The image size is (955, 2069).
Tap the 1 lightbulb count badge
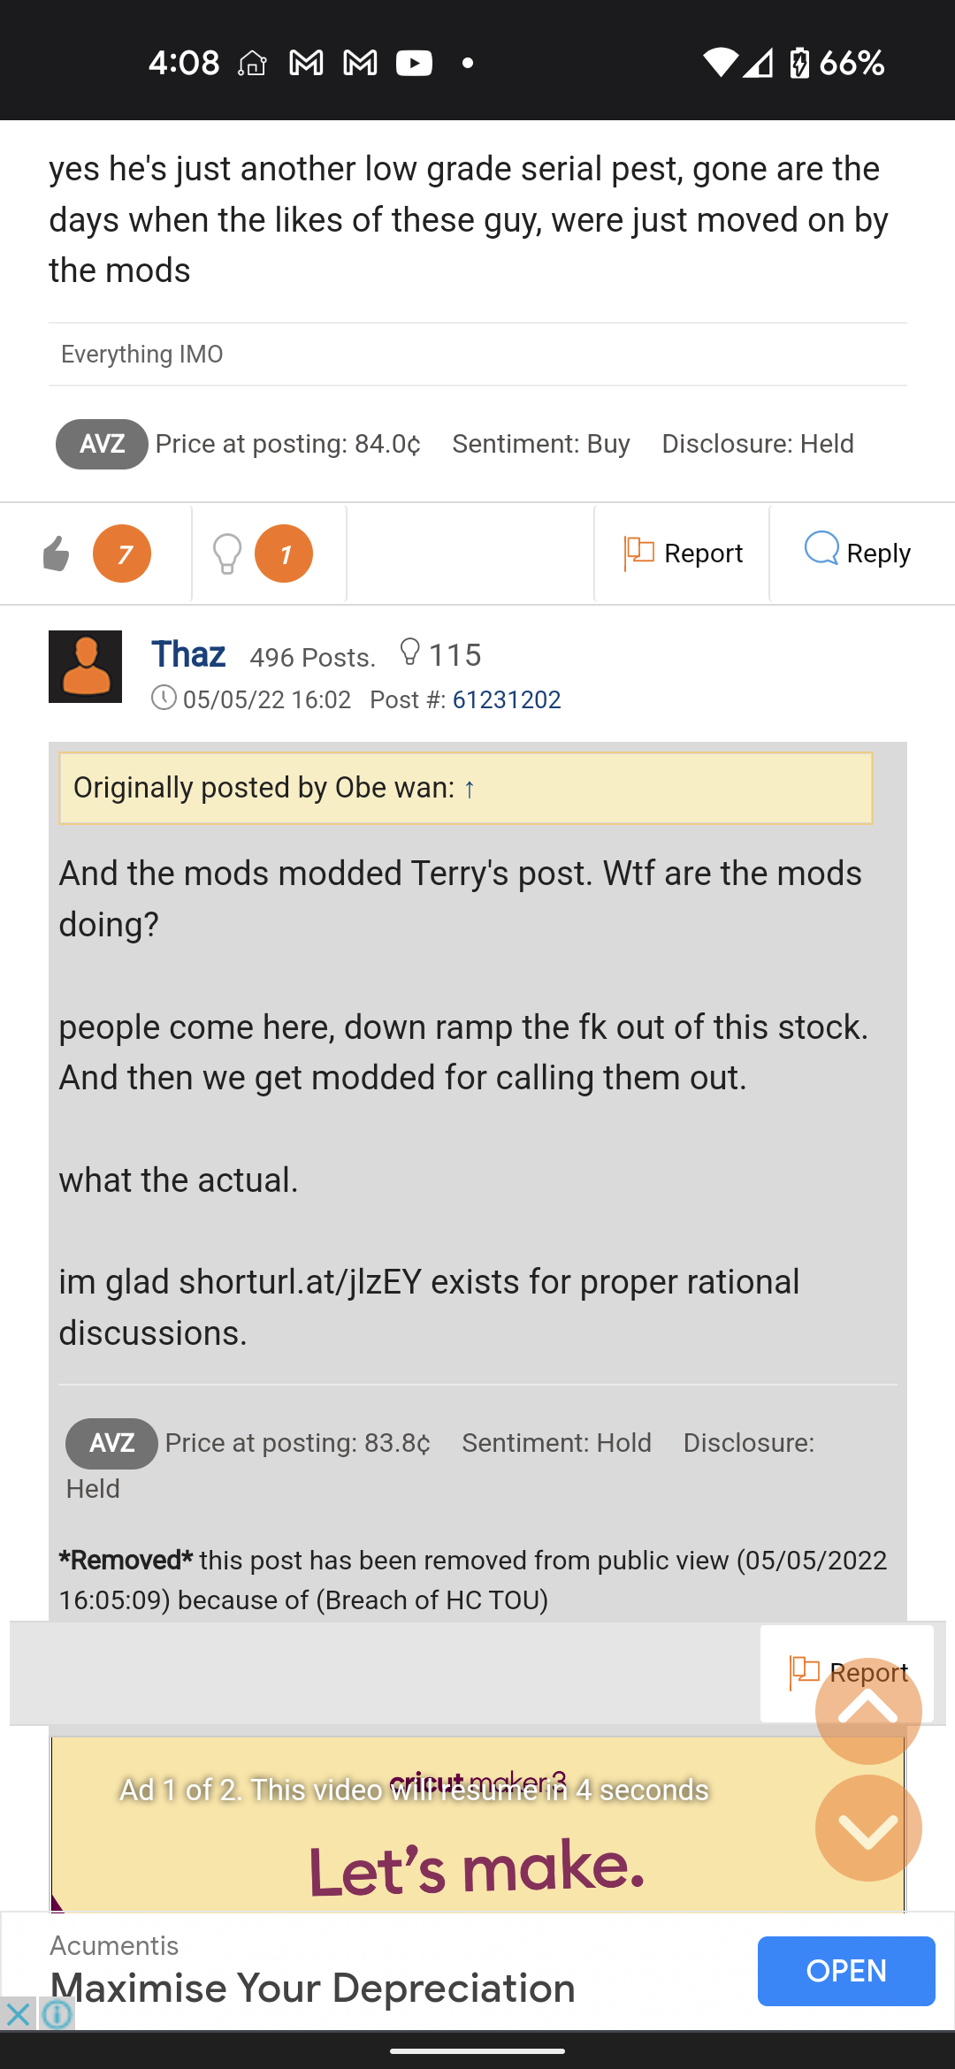tap(284, 554)
